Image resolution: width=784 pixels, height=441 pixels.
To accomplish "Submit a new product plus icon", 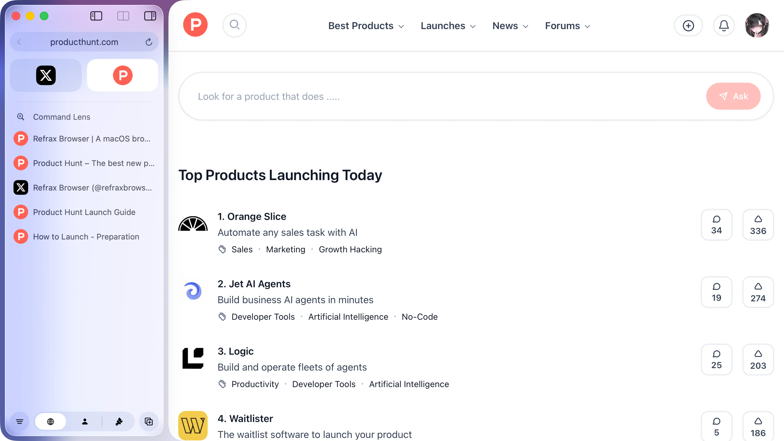I will (x=688, y=26).
